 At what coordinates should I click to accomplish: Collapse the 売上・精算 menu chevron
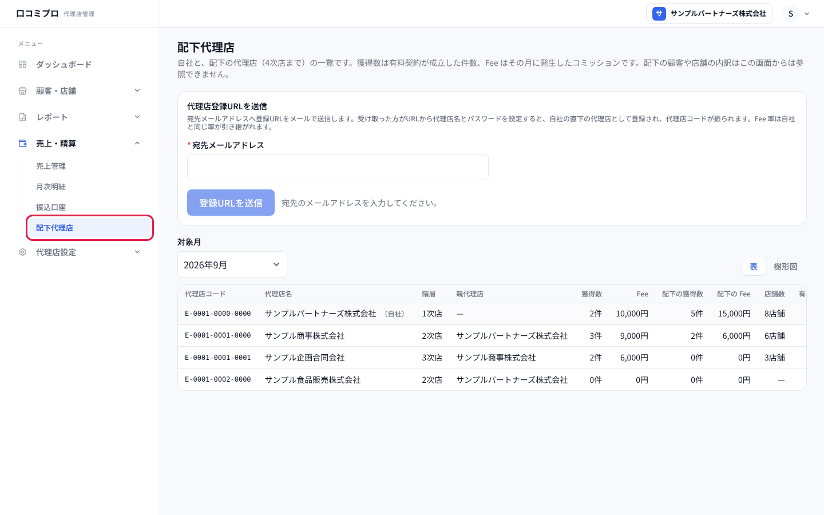(137, 143)
